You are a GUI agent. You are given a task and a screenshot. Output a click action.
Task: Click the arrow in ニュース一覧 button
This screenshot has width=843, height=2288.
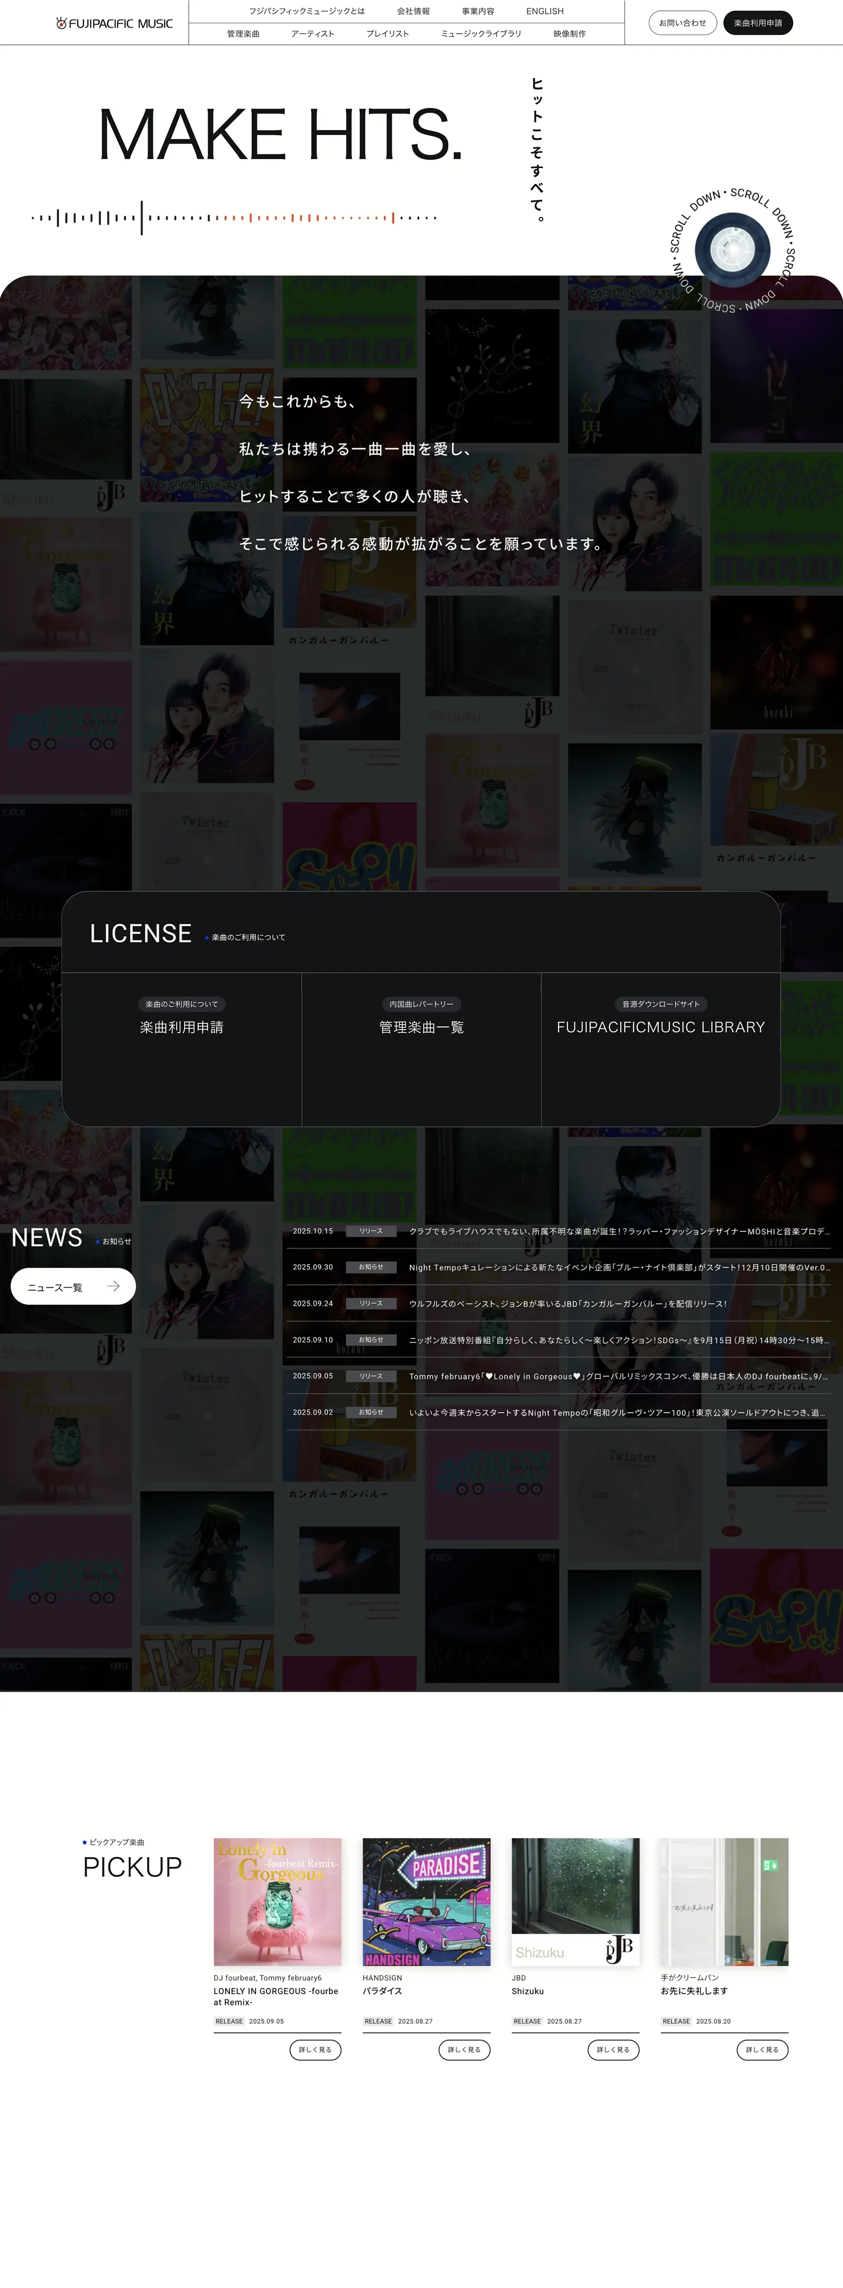(113, 1286)
